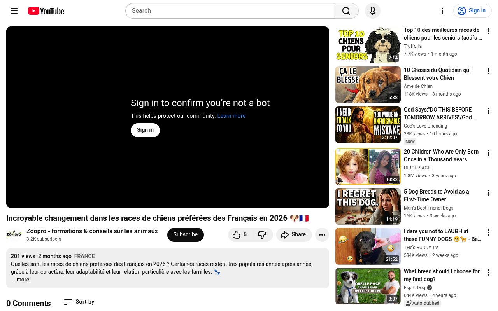Open the Zoopro channel avatar

(14, 234)
